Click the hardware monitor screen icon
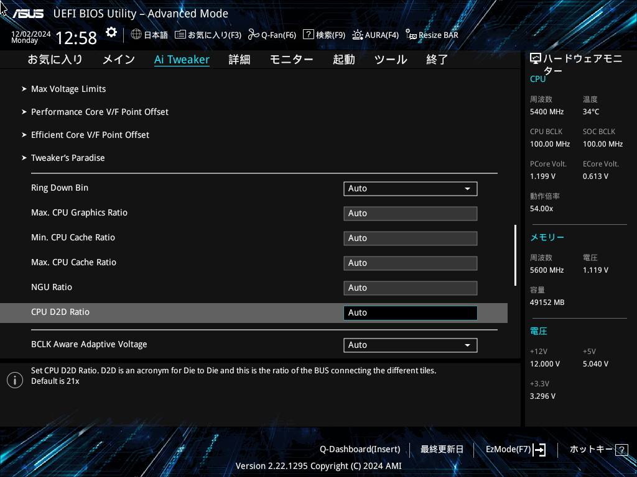The height and width of the screenshot is (477, 637). click(536, 59)
